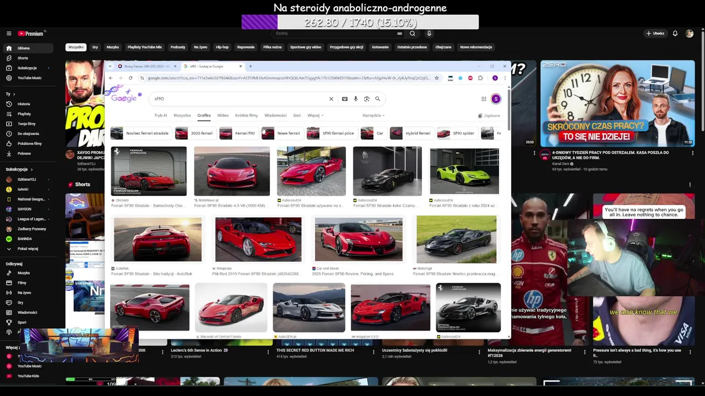Expand the Subskrypcje section heading
The width and height of the screenshot is (705, 396).
click(x=19, y=169)
